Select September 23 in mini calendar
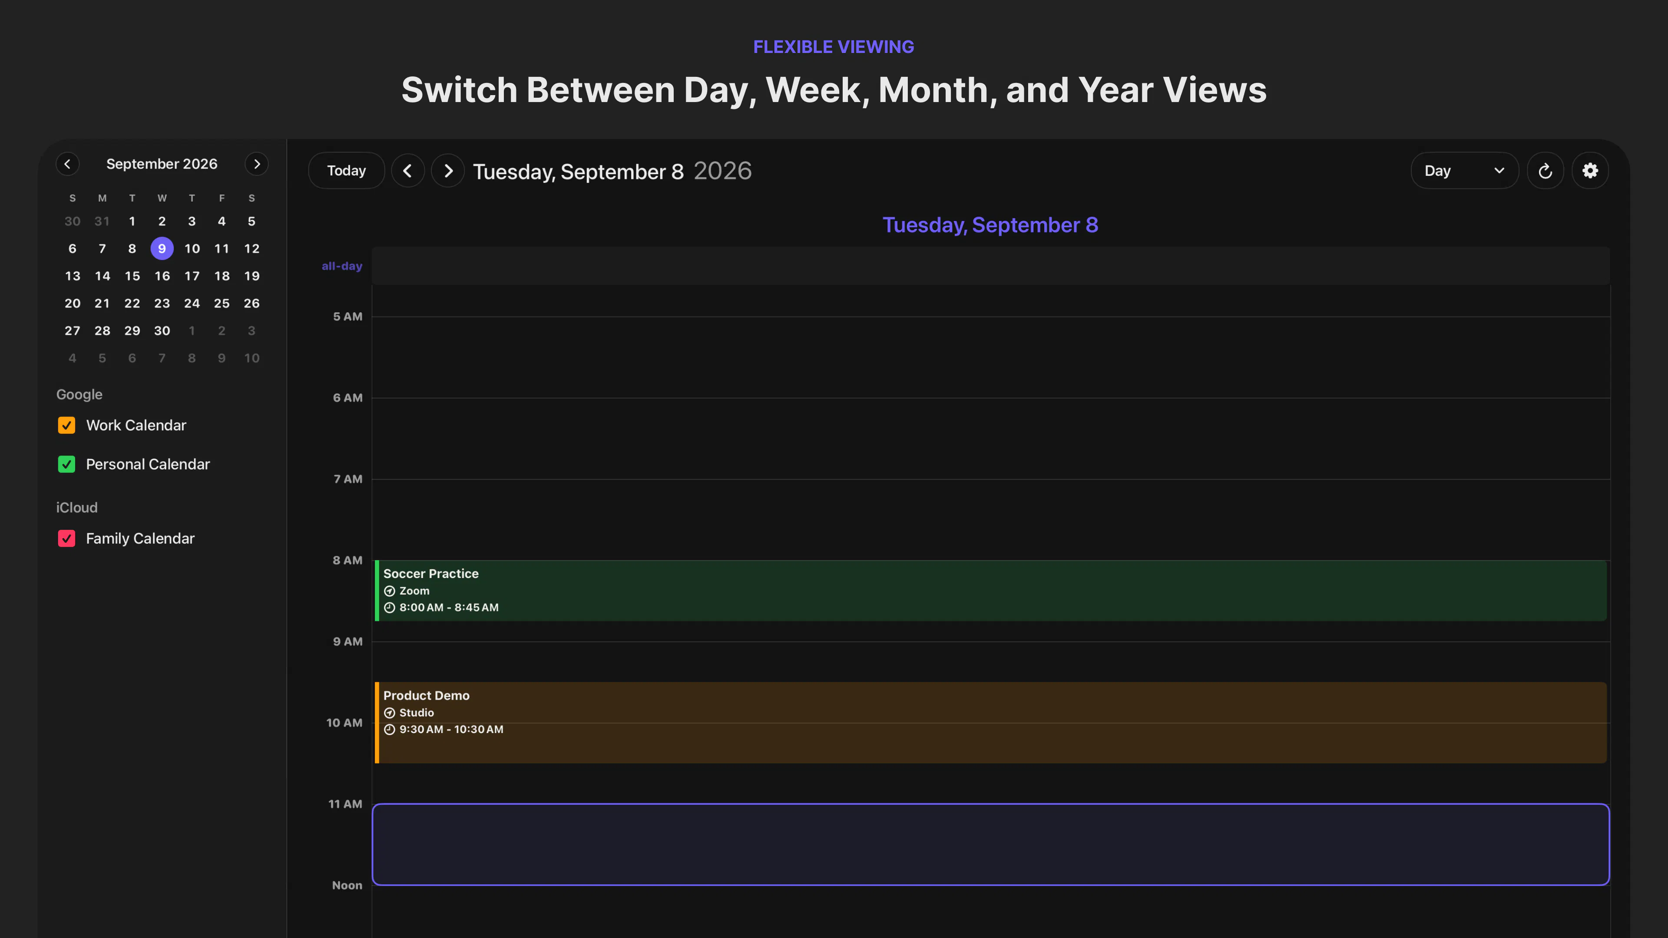This screenshot has width=1668, height=938. 162,304
